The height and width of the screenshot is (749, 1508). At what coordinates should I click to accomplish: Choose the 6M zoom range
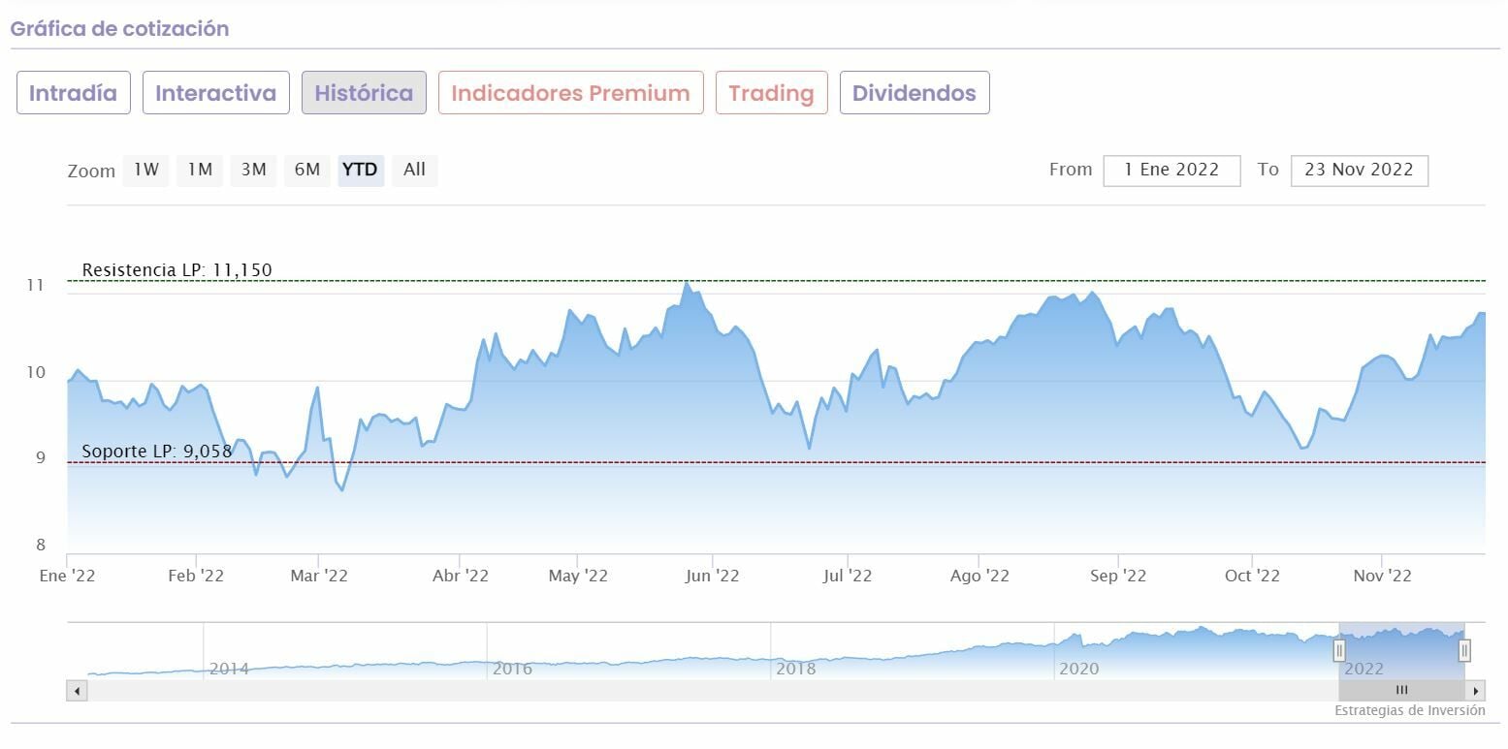307,171
